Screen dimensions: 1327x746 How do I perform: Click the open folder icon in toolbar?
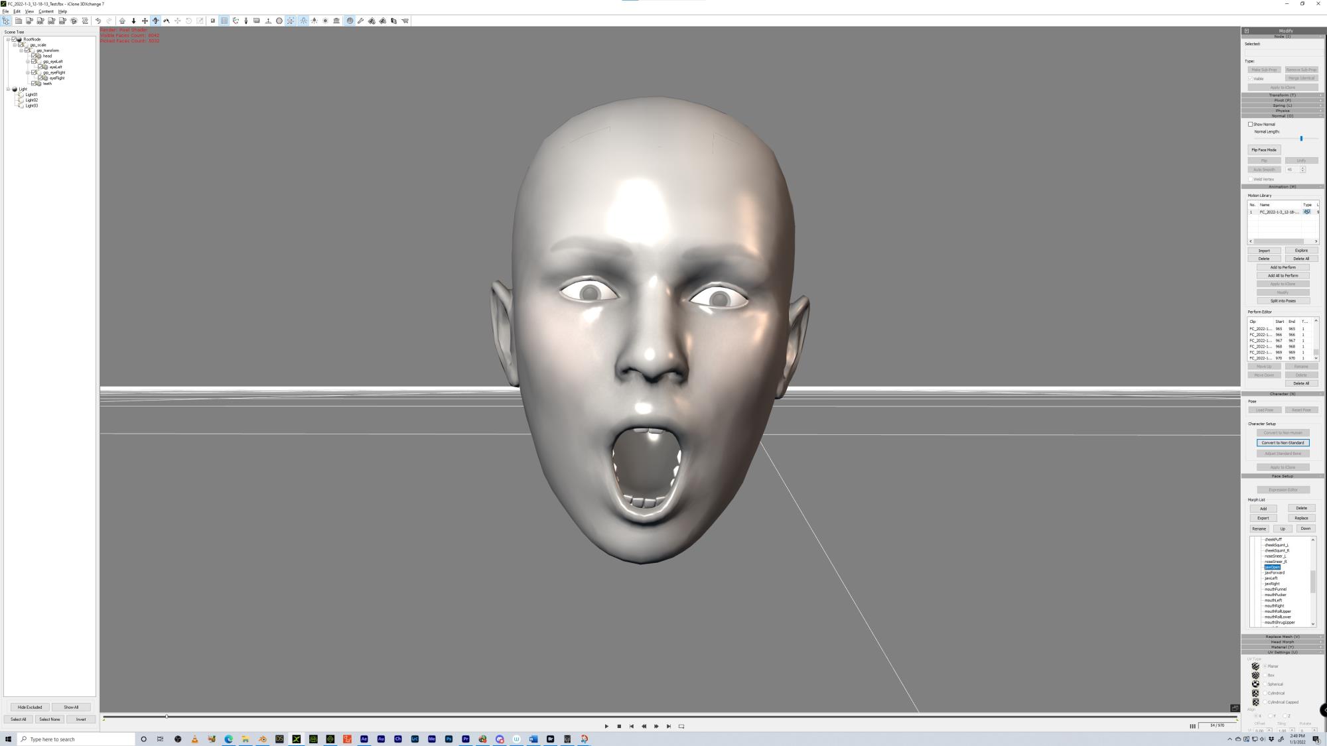[x=18, y=21]
